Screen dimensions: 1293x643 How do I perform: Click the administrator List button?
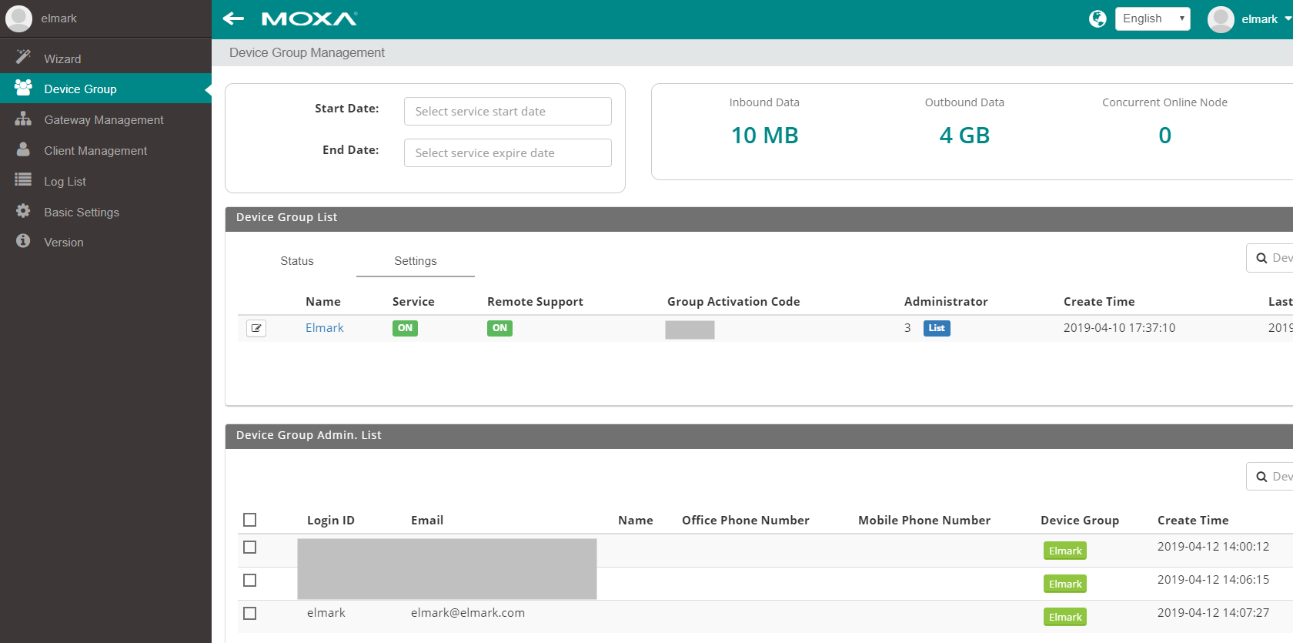click(x=937, y=328)
